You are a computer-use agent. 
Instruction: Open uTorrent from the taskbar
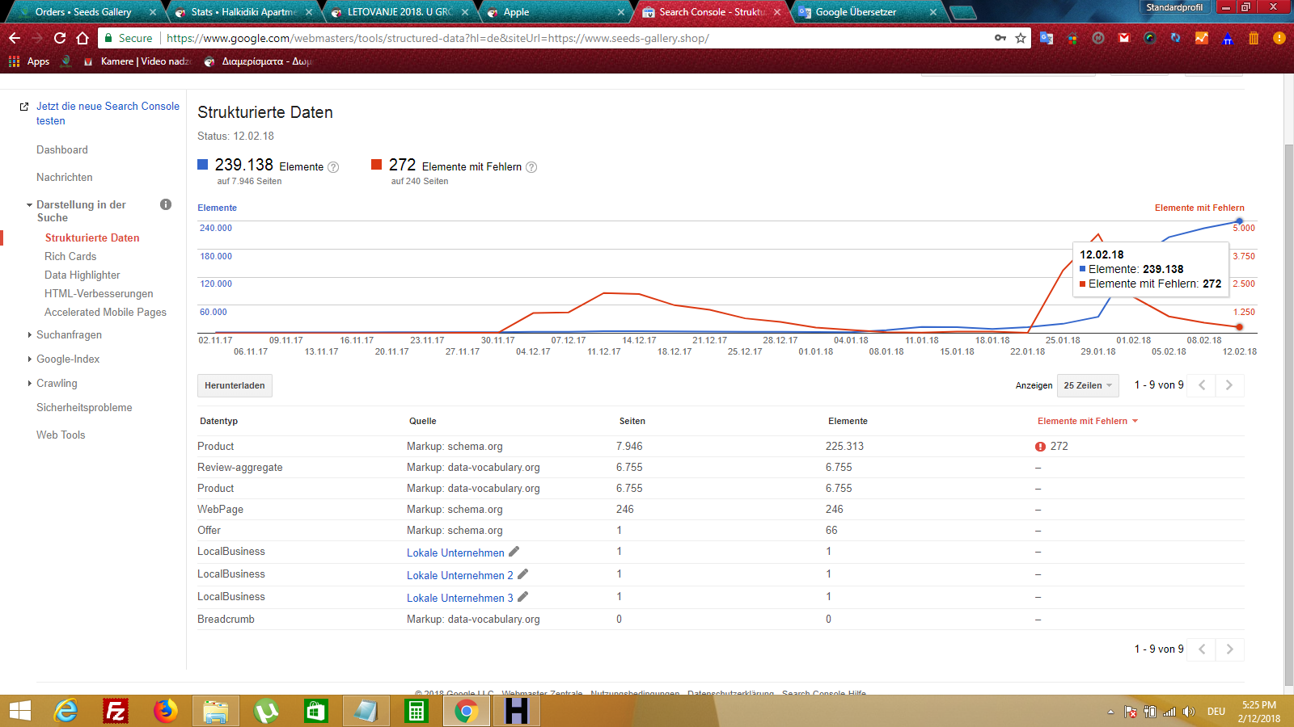tap(266, 712)
